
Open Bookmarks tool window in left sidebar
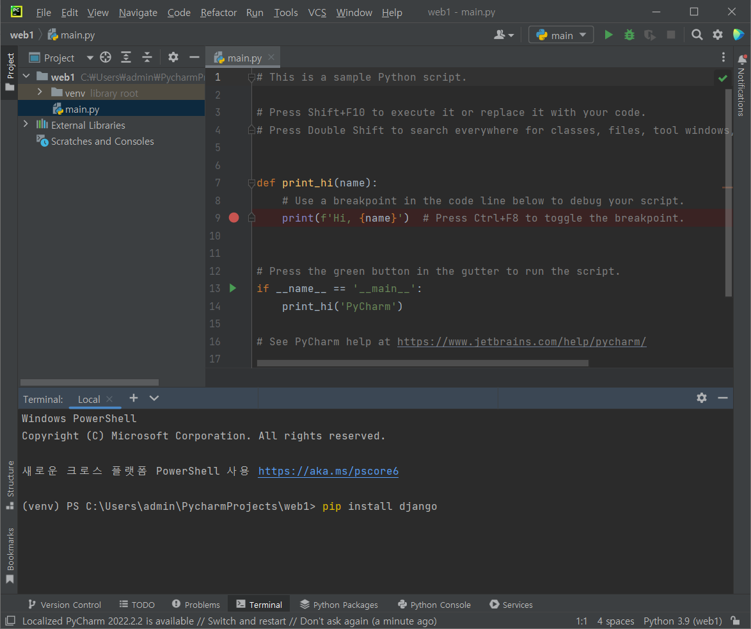pos(10,555)
